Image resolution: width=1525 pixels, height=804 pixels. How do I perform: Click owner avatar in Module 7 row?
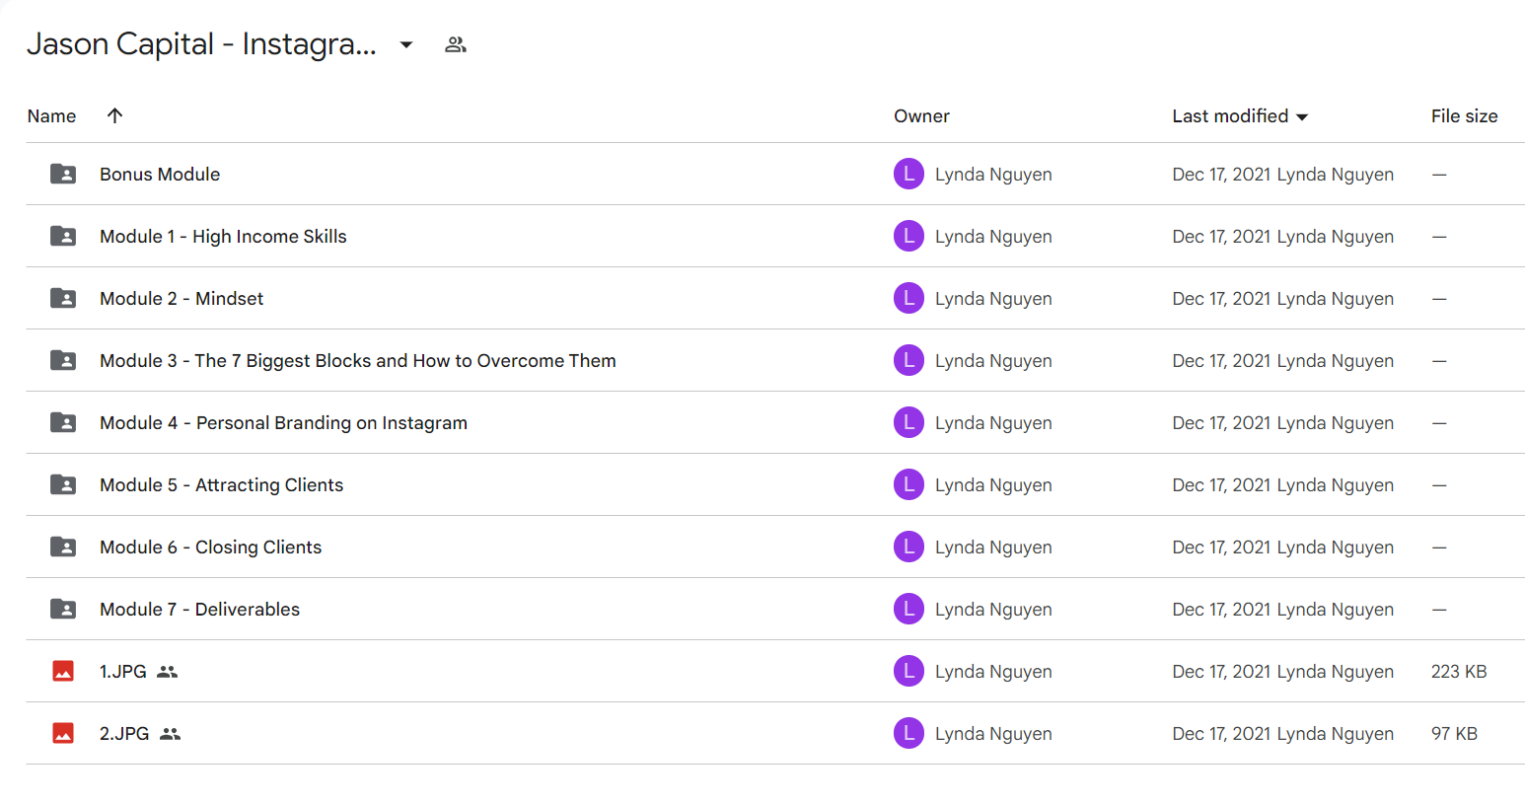[908, 609]
